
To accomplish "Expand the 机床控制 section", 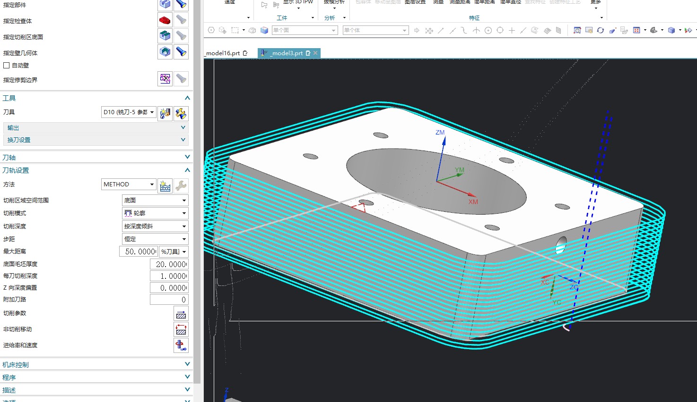I will [187, 364].
